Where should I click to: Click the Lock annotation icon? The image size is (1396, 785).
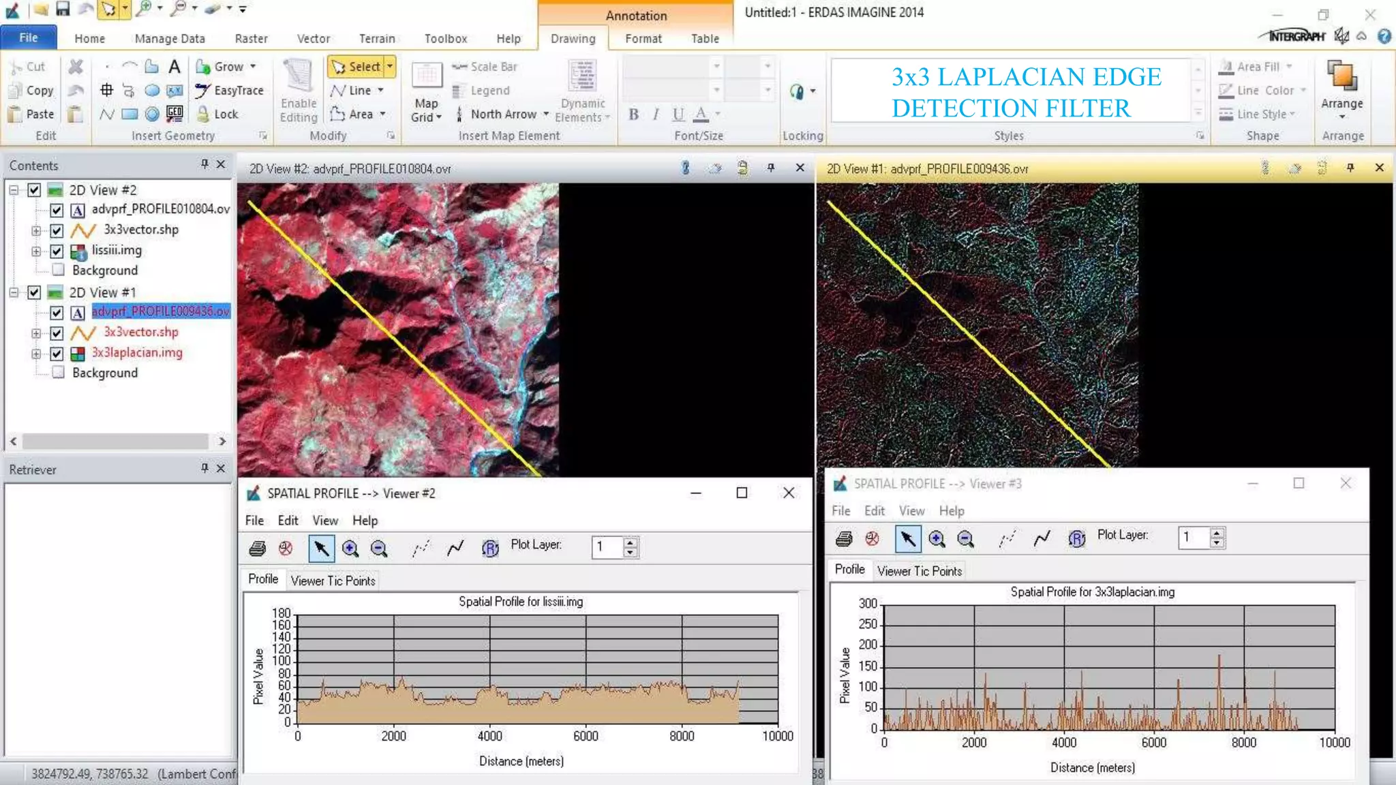(202, 114)
